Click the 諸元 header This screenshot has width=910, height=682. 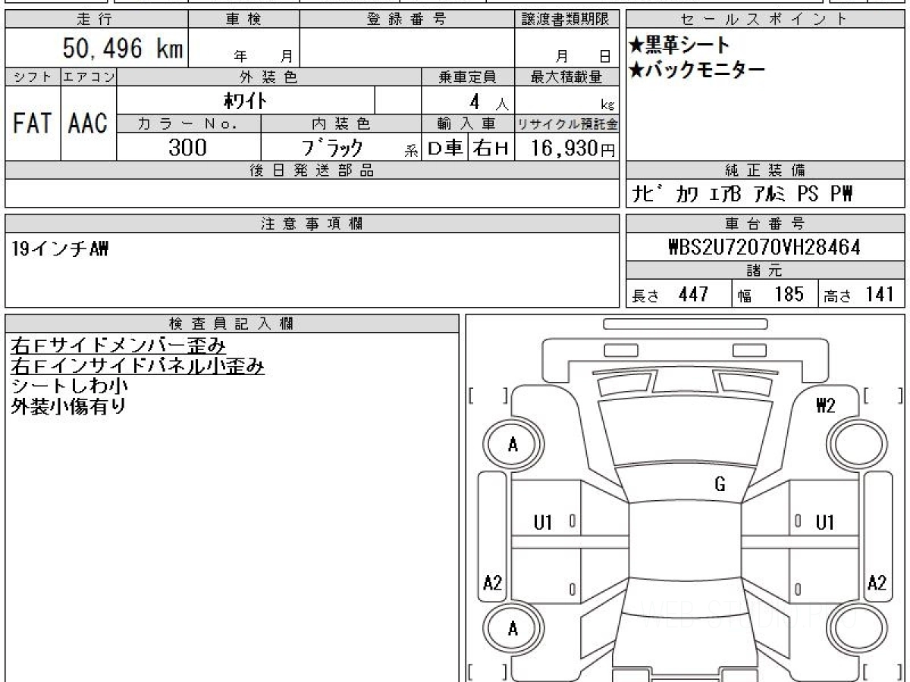pos(765,271)
